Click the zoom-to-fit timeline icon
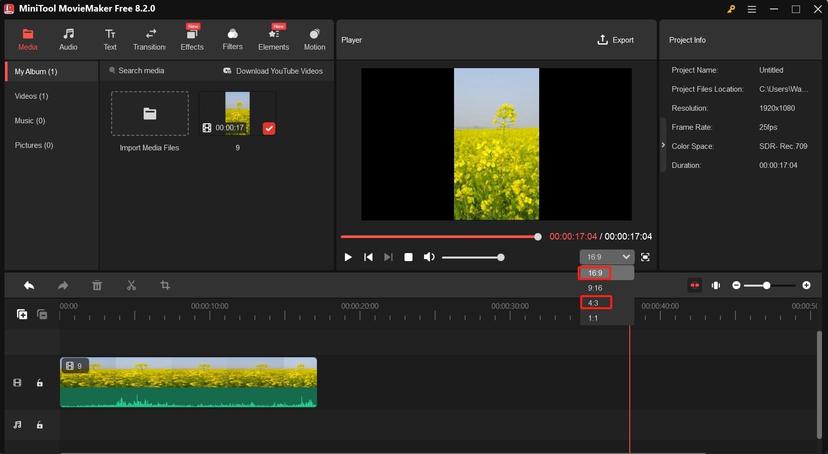The image size is (828, 454). tap(716, 285)
